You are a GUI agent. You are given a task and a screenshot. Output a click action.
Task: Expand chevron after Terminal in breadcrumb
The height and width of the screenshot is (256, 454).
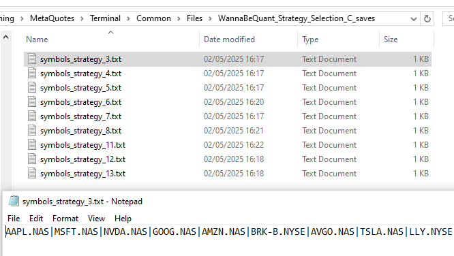click(129, 19)
